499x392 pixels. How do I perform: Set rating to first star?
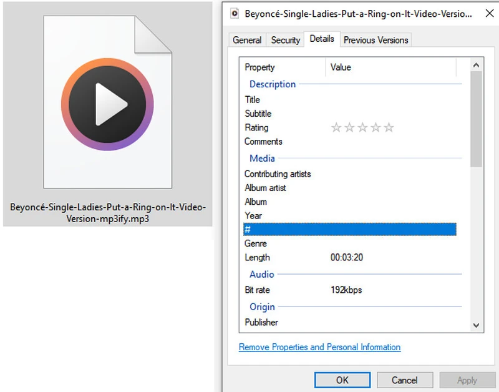(336, 128)
